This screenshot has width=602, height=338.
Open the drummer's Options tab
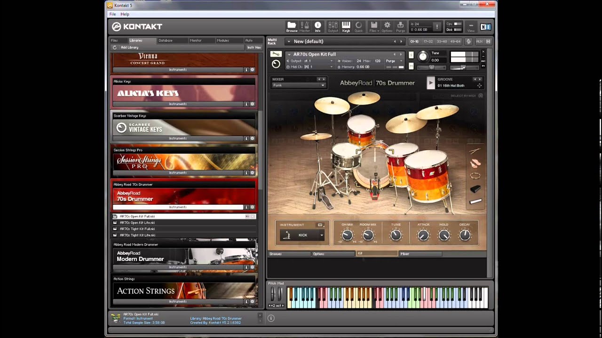pyautogui.click(x=333, y=254)
